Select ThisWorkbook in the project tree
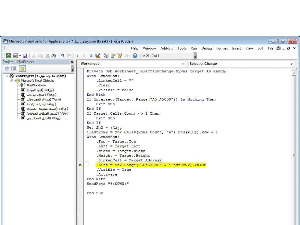Viewport: 300px width, 225px height. coord(36,85)
